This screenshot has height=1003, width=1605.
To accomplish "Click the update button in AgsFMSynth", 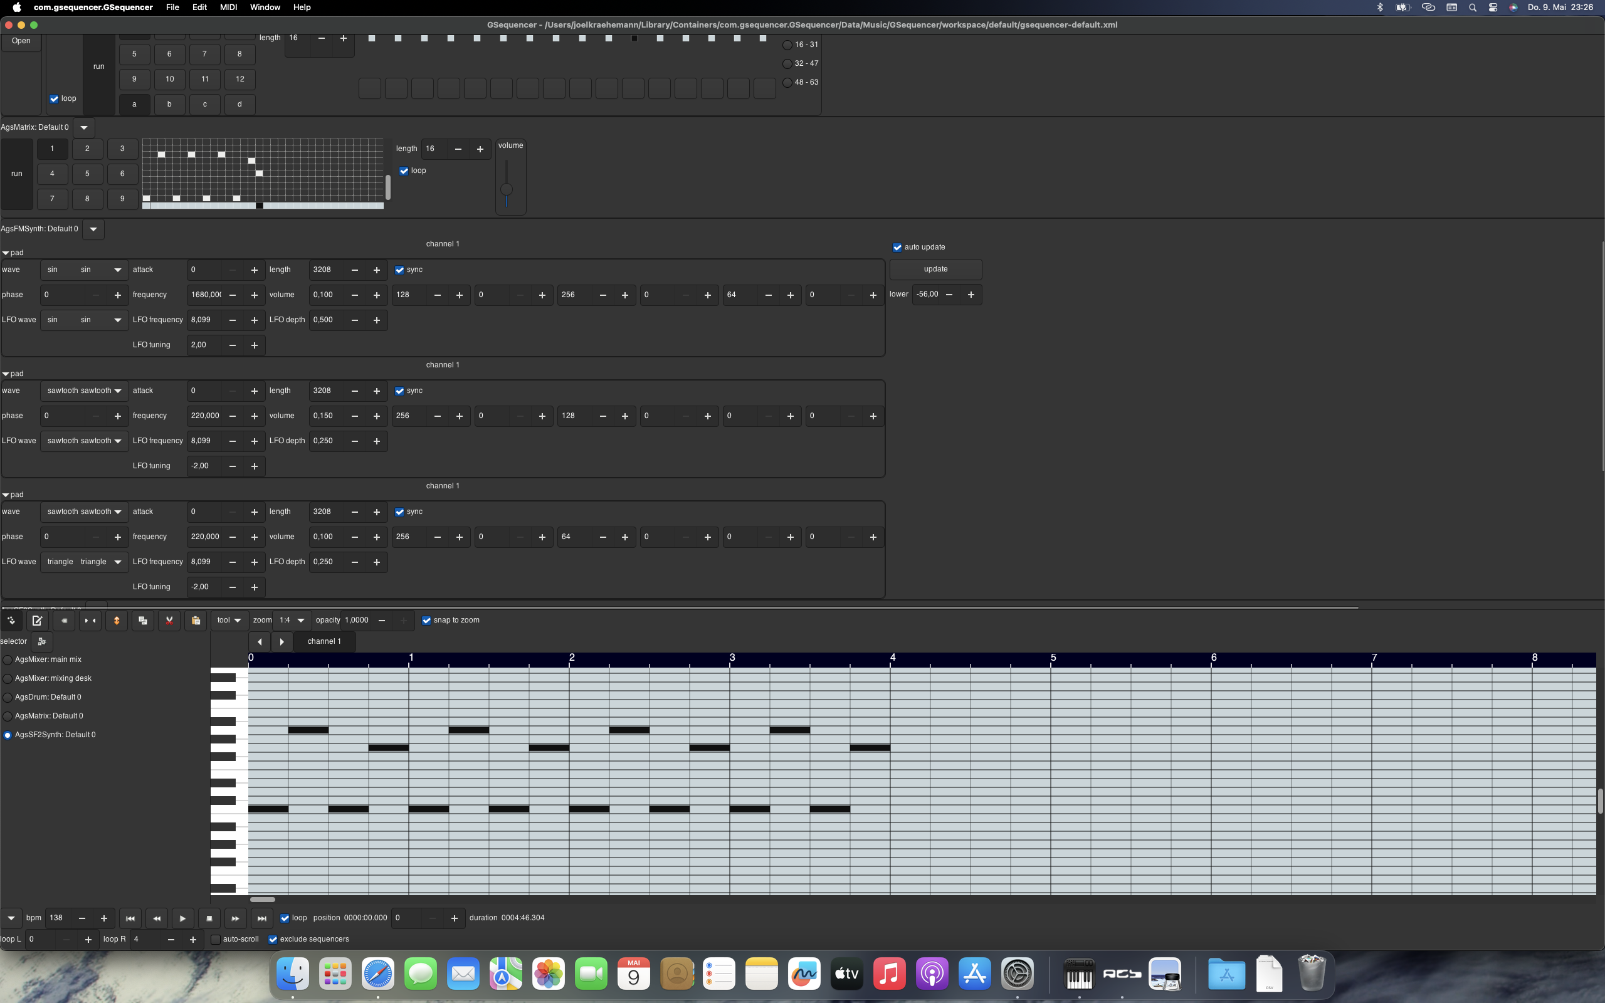I will click(x=935, y=270).
